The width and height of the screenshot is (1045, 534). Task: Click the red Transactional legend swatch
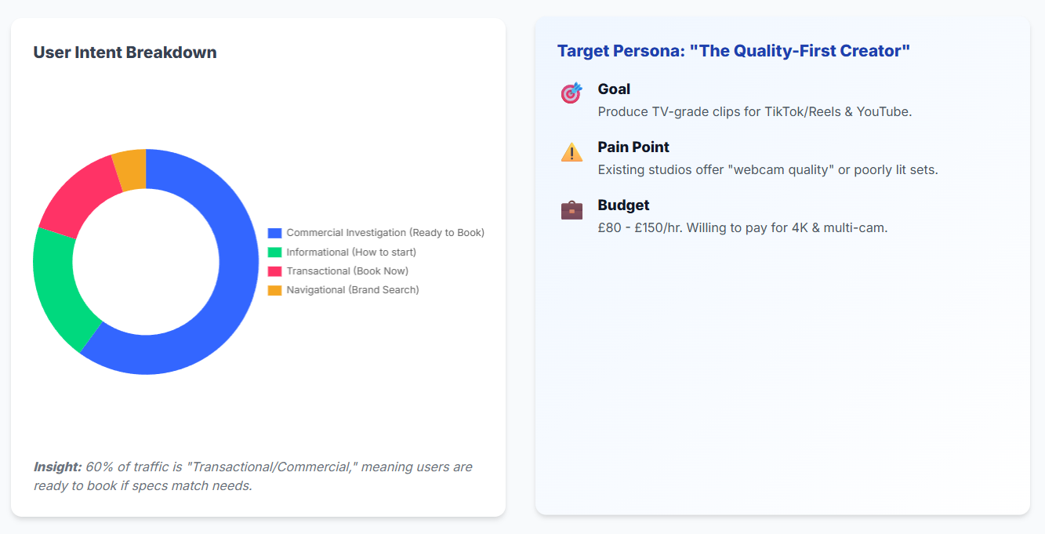pos(274,271)
